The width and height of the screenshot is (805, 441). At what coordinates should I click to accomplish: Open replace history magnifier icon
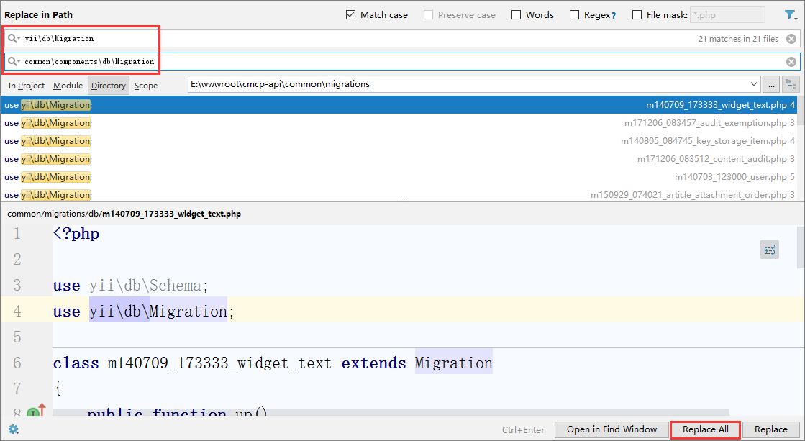[14, 62]
